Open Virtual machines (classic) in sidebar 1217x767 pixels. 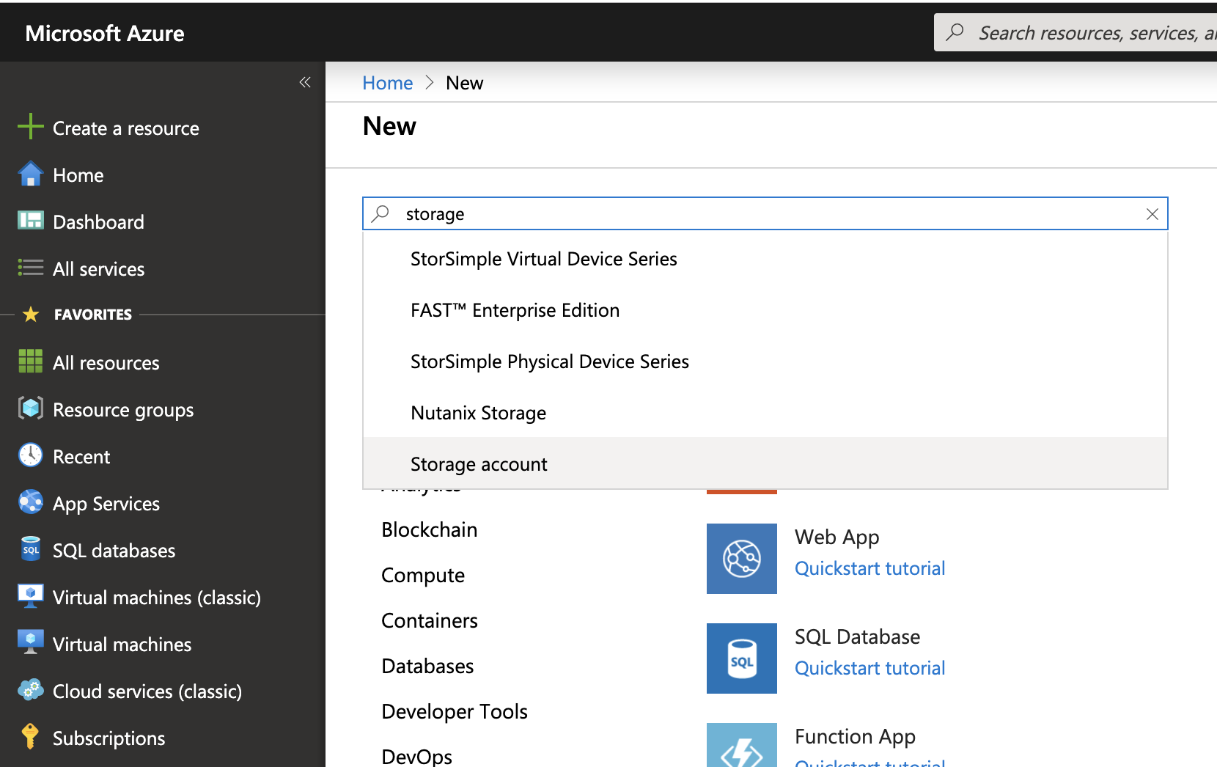tap(157, 598)
